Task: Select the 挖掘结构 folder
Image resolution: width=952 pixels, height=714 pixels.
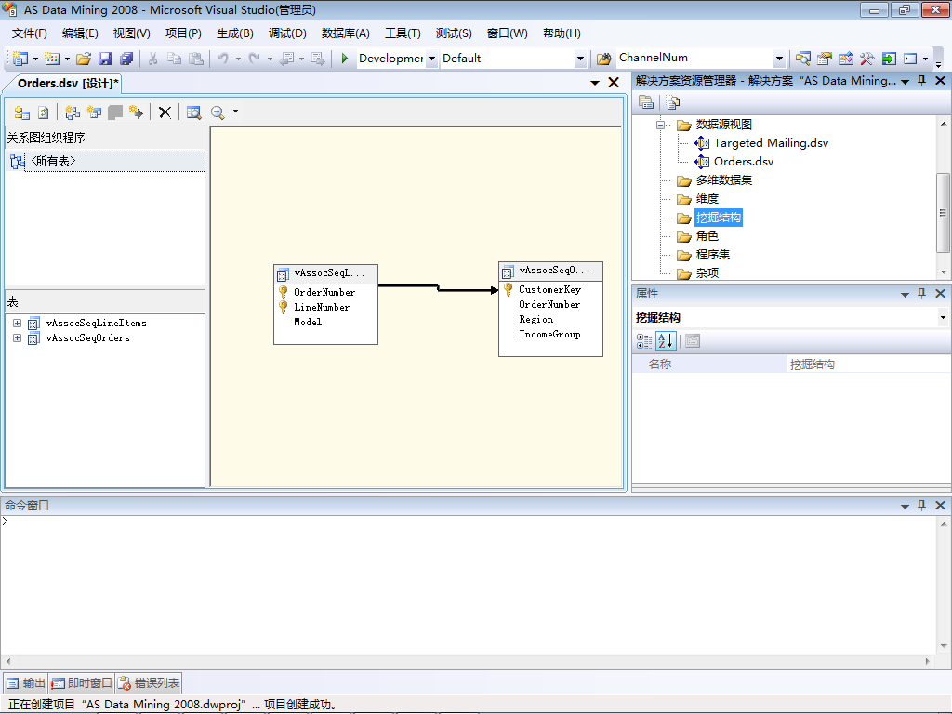Action: (x=719, y=218)
